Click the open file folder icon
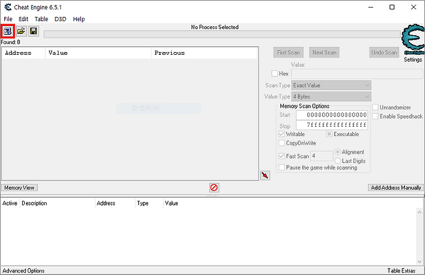Image resolution: width=425 pixels, height=275 pixels. (21, 31)
